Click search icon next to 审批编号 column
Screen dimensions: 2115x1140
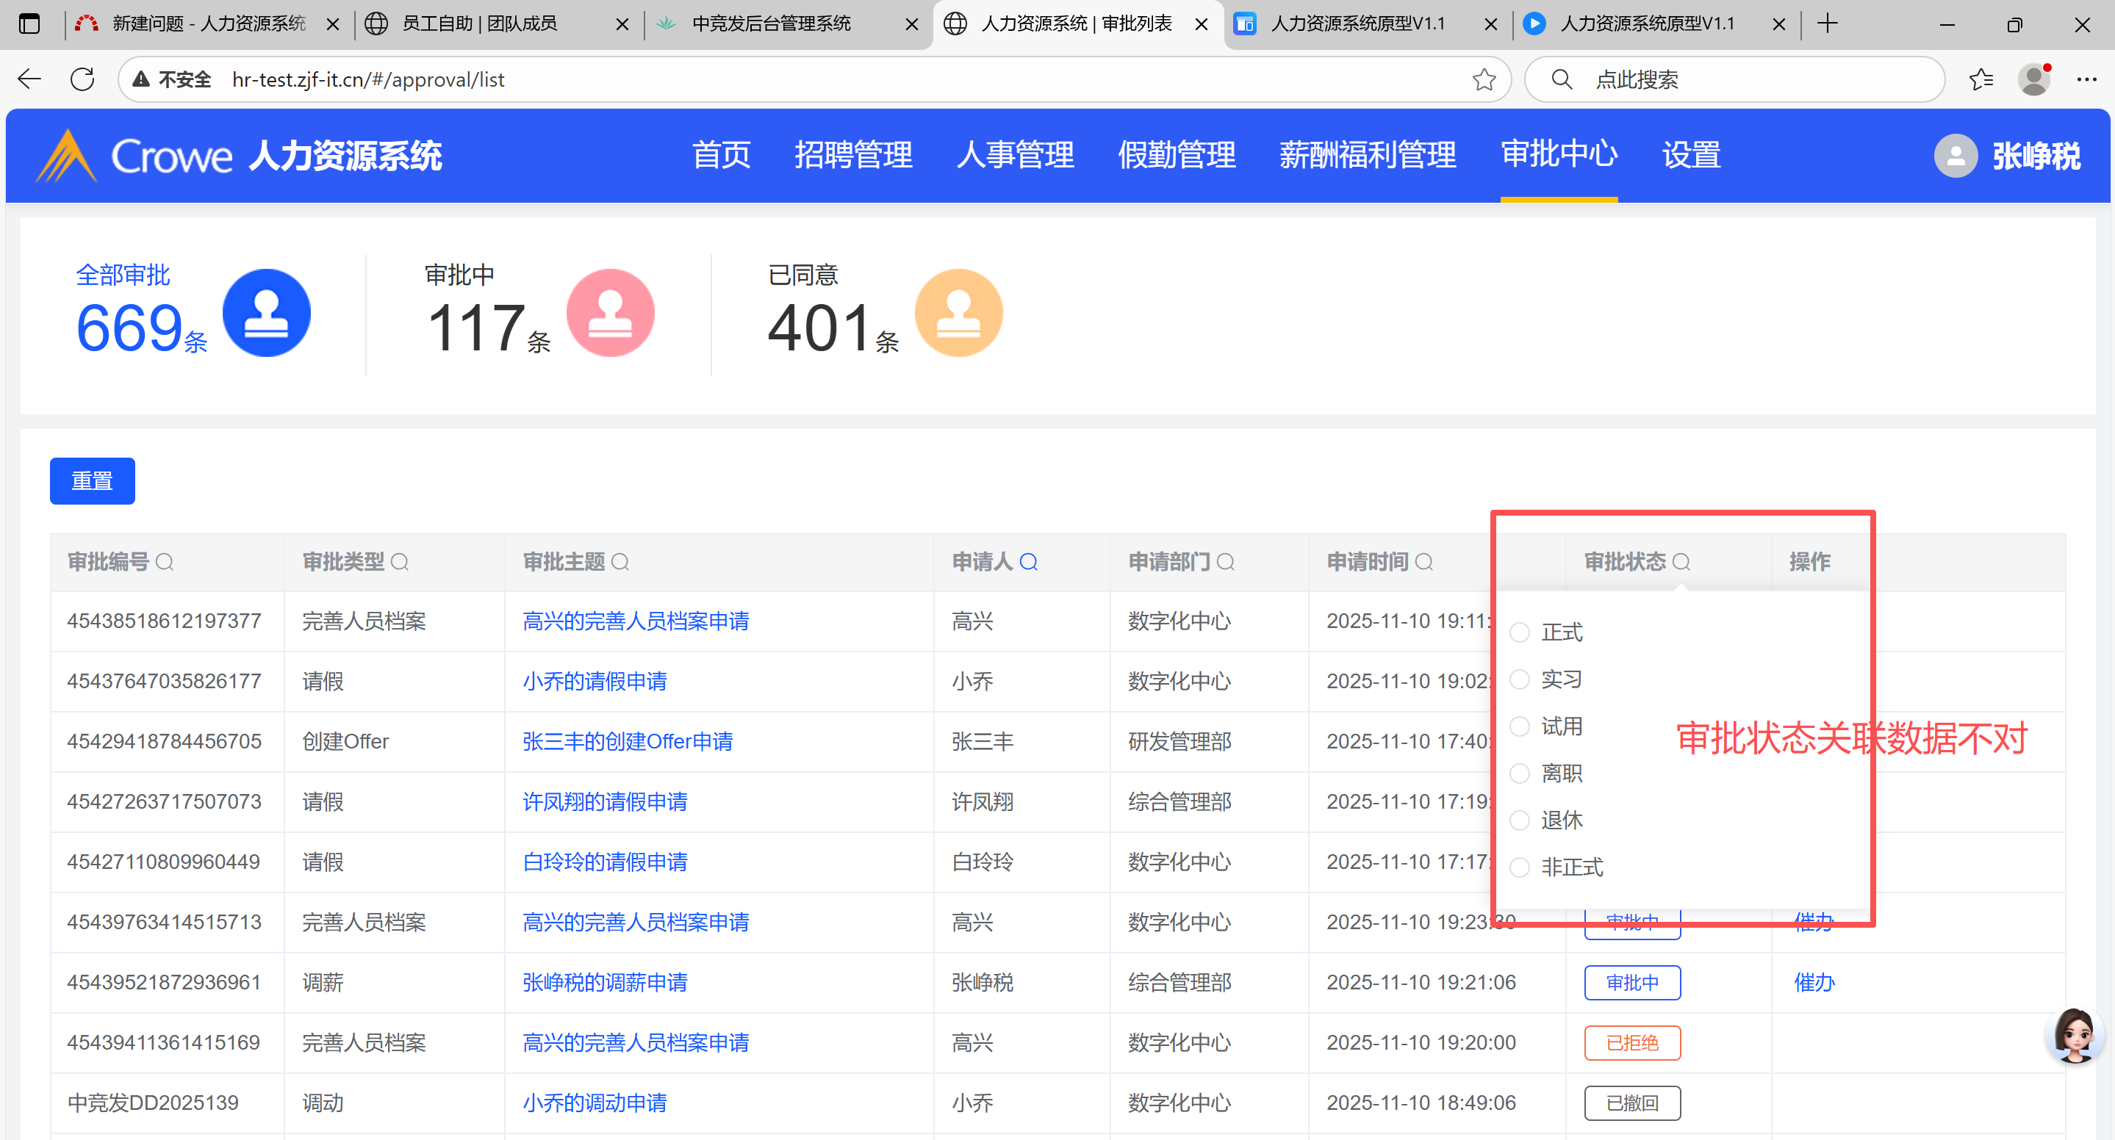(x=164, y=562)
